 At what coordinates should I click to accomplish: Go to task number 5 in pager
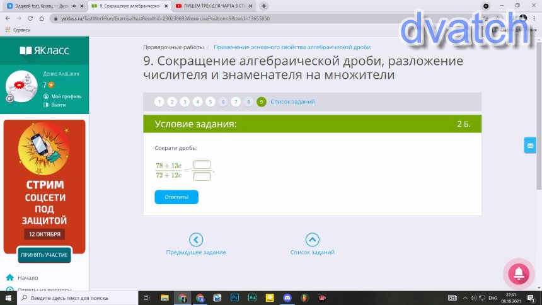pyautogui.click(x=210, y=102)
